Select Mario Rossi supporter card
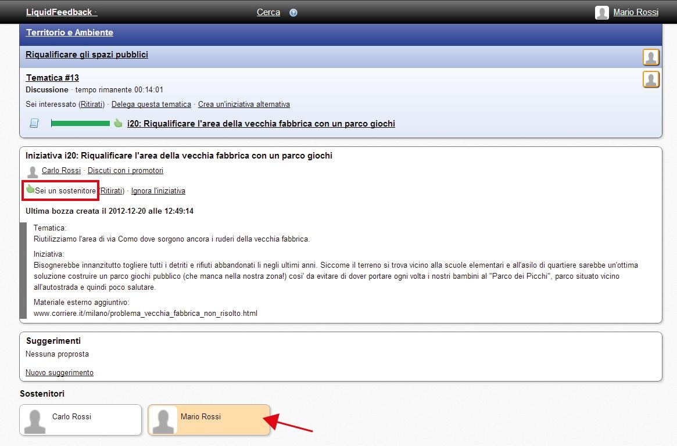 coord(209,420)
